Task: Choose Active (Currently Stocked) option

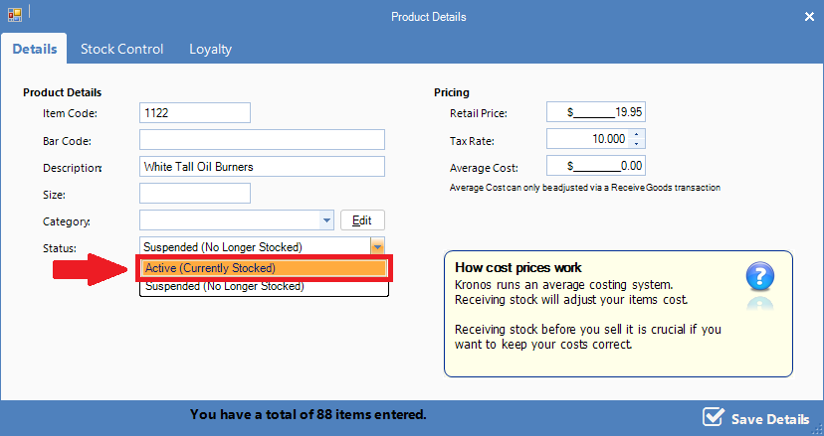Action: point(263,268)
